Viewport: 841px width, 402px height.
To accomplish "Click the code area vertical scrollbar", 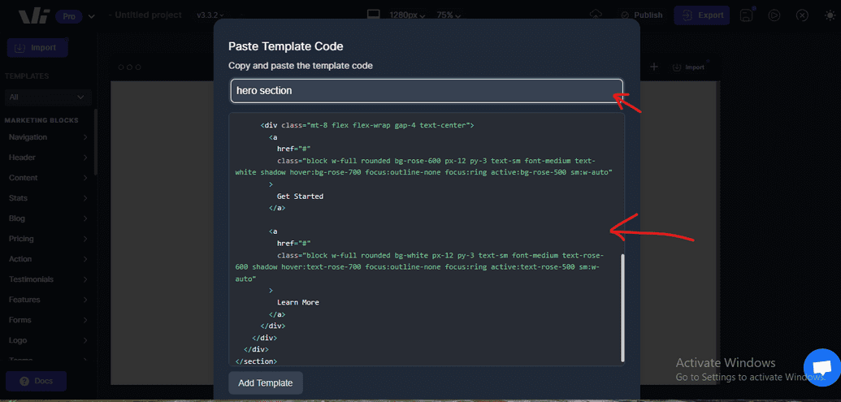I will 622,308.
